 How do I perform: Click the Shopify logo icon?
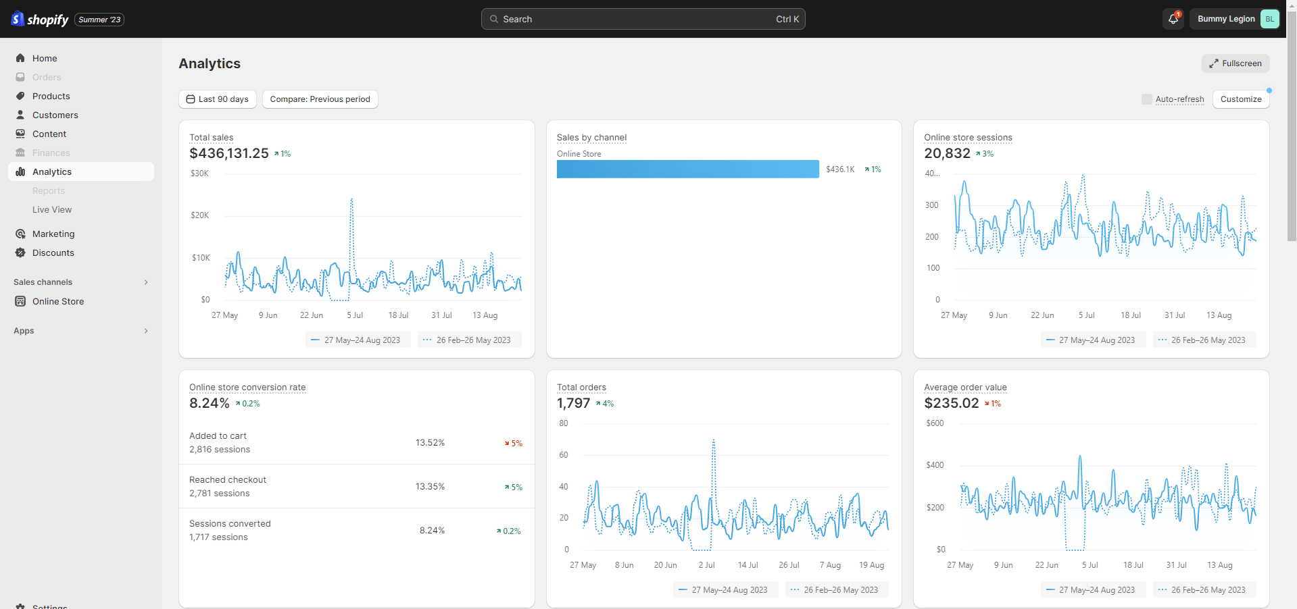[18, 19]
